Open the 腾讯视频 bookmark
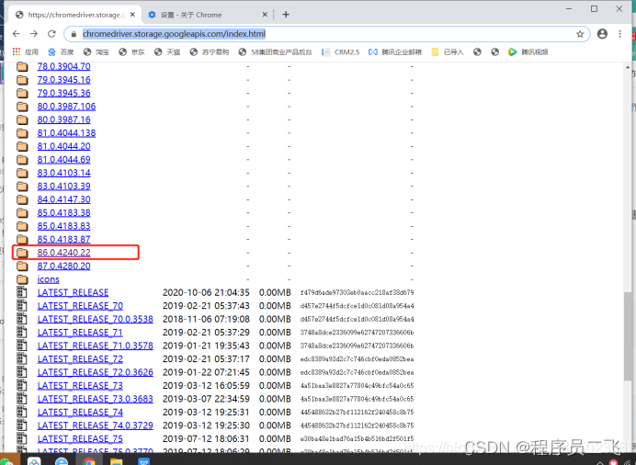The width and height of the screenshot is (636, 465). click(x=528, y=51)
